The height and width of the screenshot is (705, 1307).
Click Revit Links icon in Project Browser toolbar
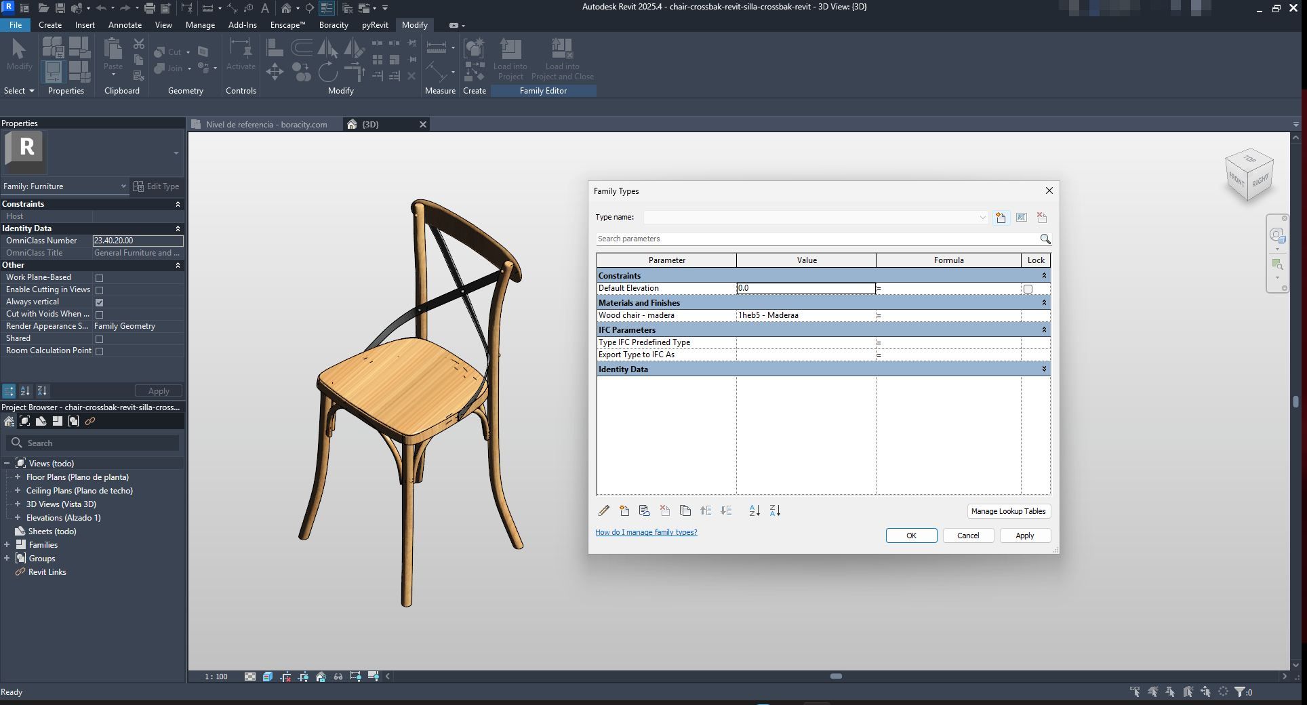(x=89, y=421)
